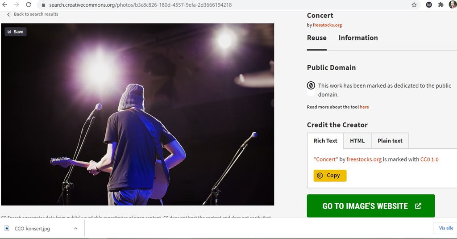Open the freestocks.org creator link under title

(x=327, y=25)
